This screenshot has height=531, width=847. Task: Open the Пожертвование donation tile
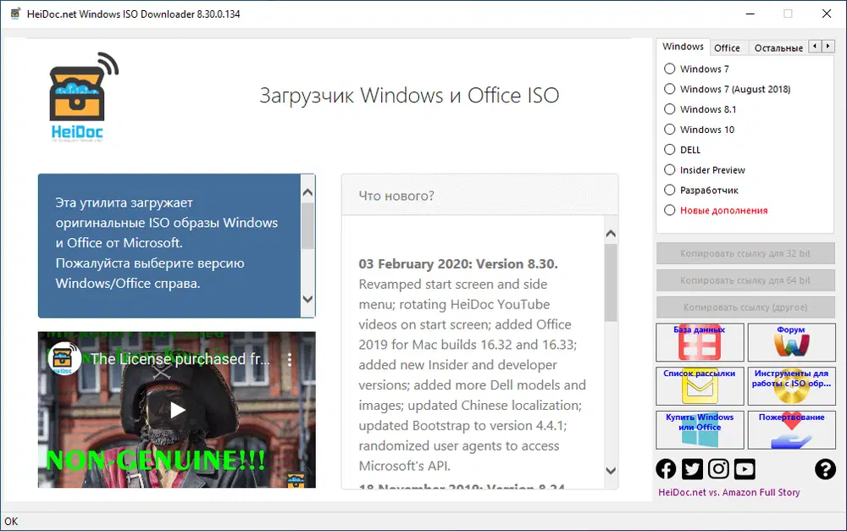pos(791,430)
